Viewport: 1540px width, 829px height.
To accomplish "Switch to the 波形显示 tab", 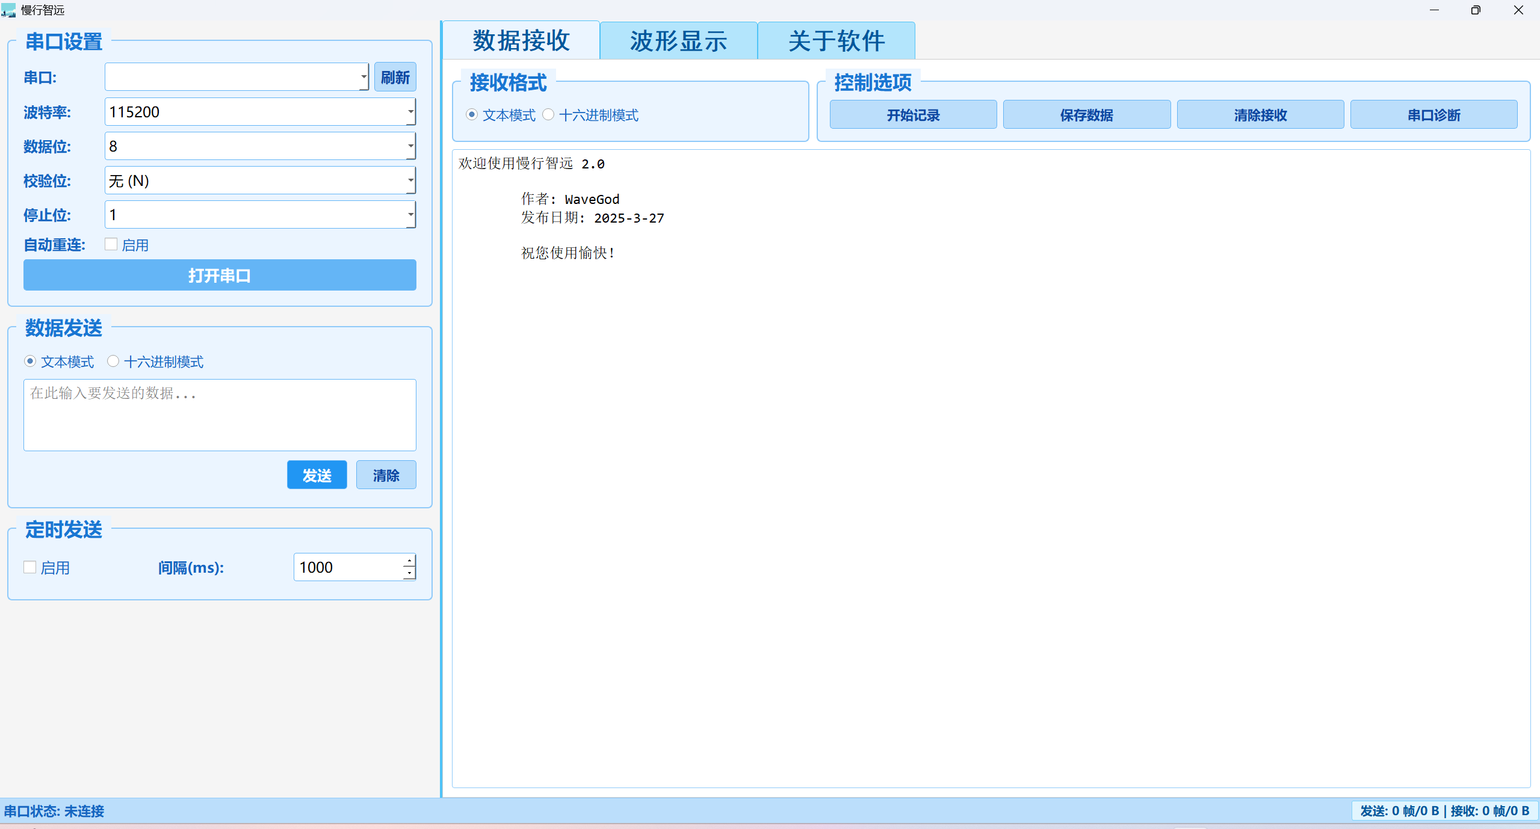I will pyautogui.click(x=678, y=41).
